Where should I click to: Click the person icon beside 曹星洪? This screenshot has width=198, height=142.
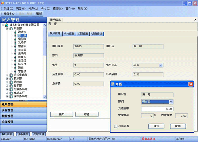pyautogui.click(x=15, y=71)
